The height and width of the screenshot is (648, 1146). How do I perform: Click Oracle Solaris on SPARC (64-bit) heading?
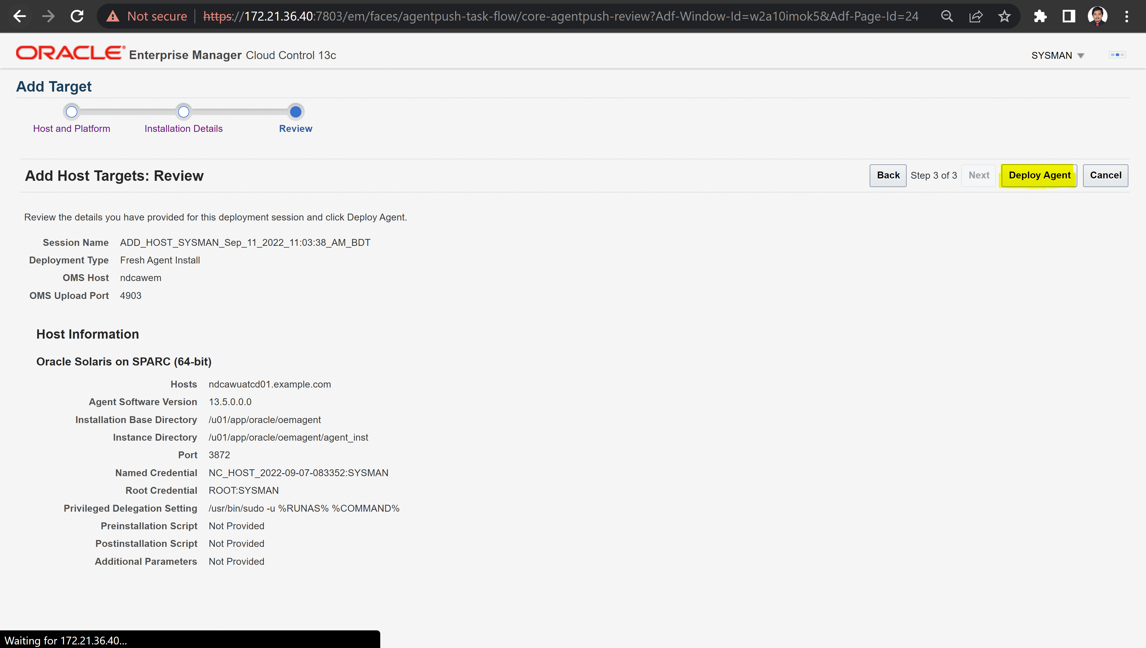coord(124,361)
